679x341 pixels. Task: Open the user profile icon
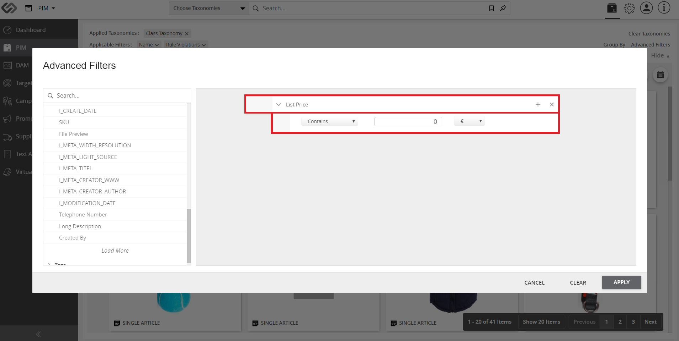pos(646,8)
